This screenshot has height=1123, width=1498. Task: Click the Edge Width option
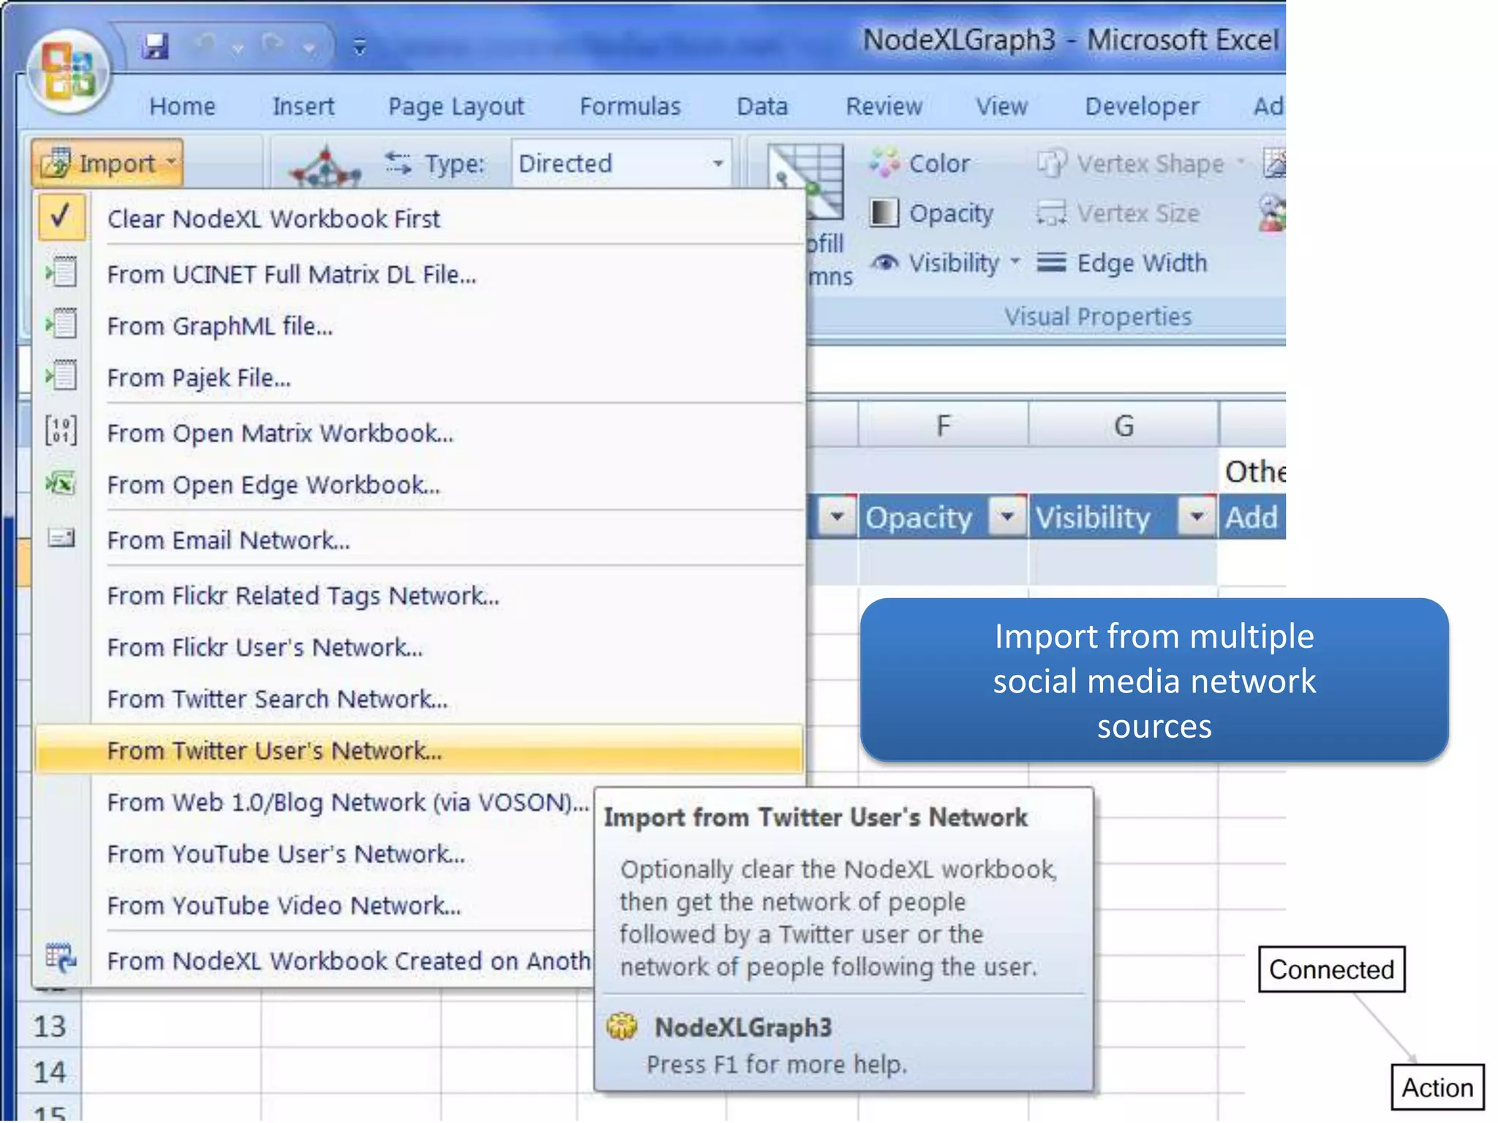1122,263
